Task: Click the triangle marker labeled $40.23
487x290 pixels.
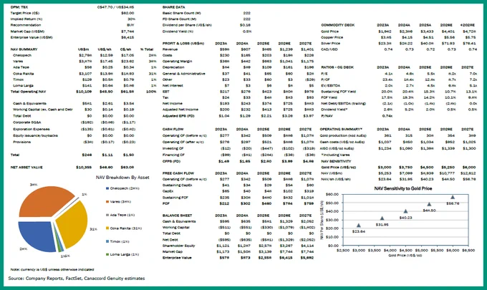Action: (405, 211)
